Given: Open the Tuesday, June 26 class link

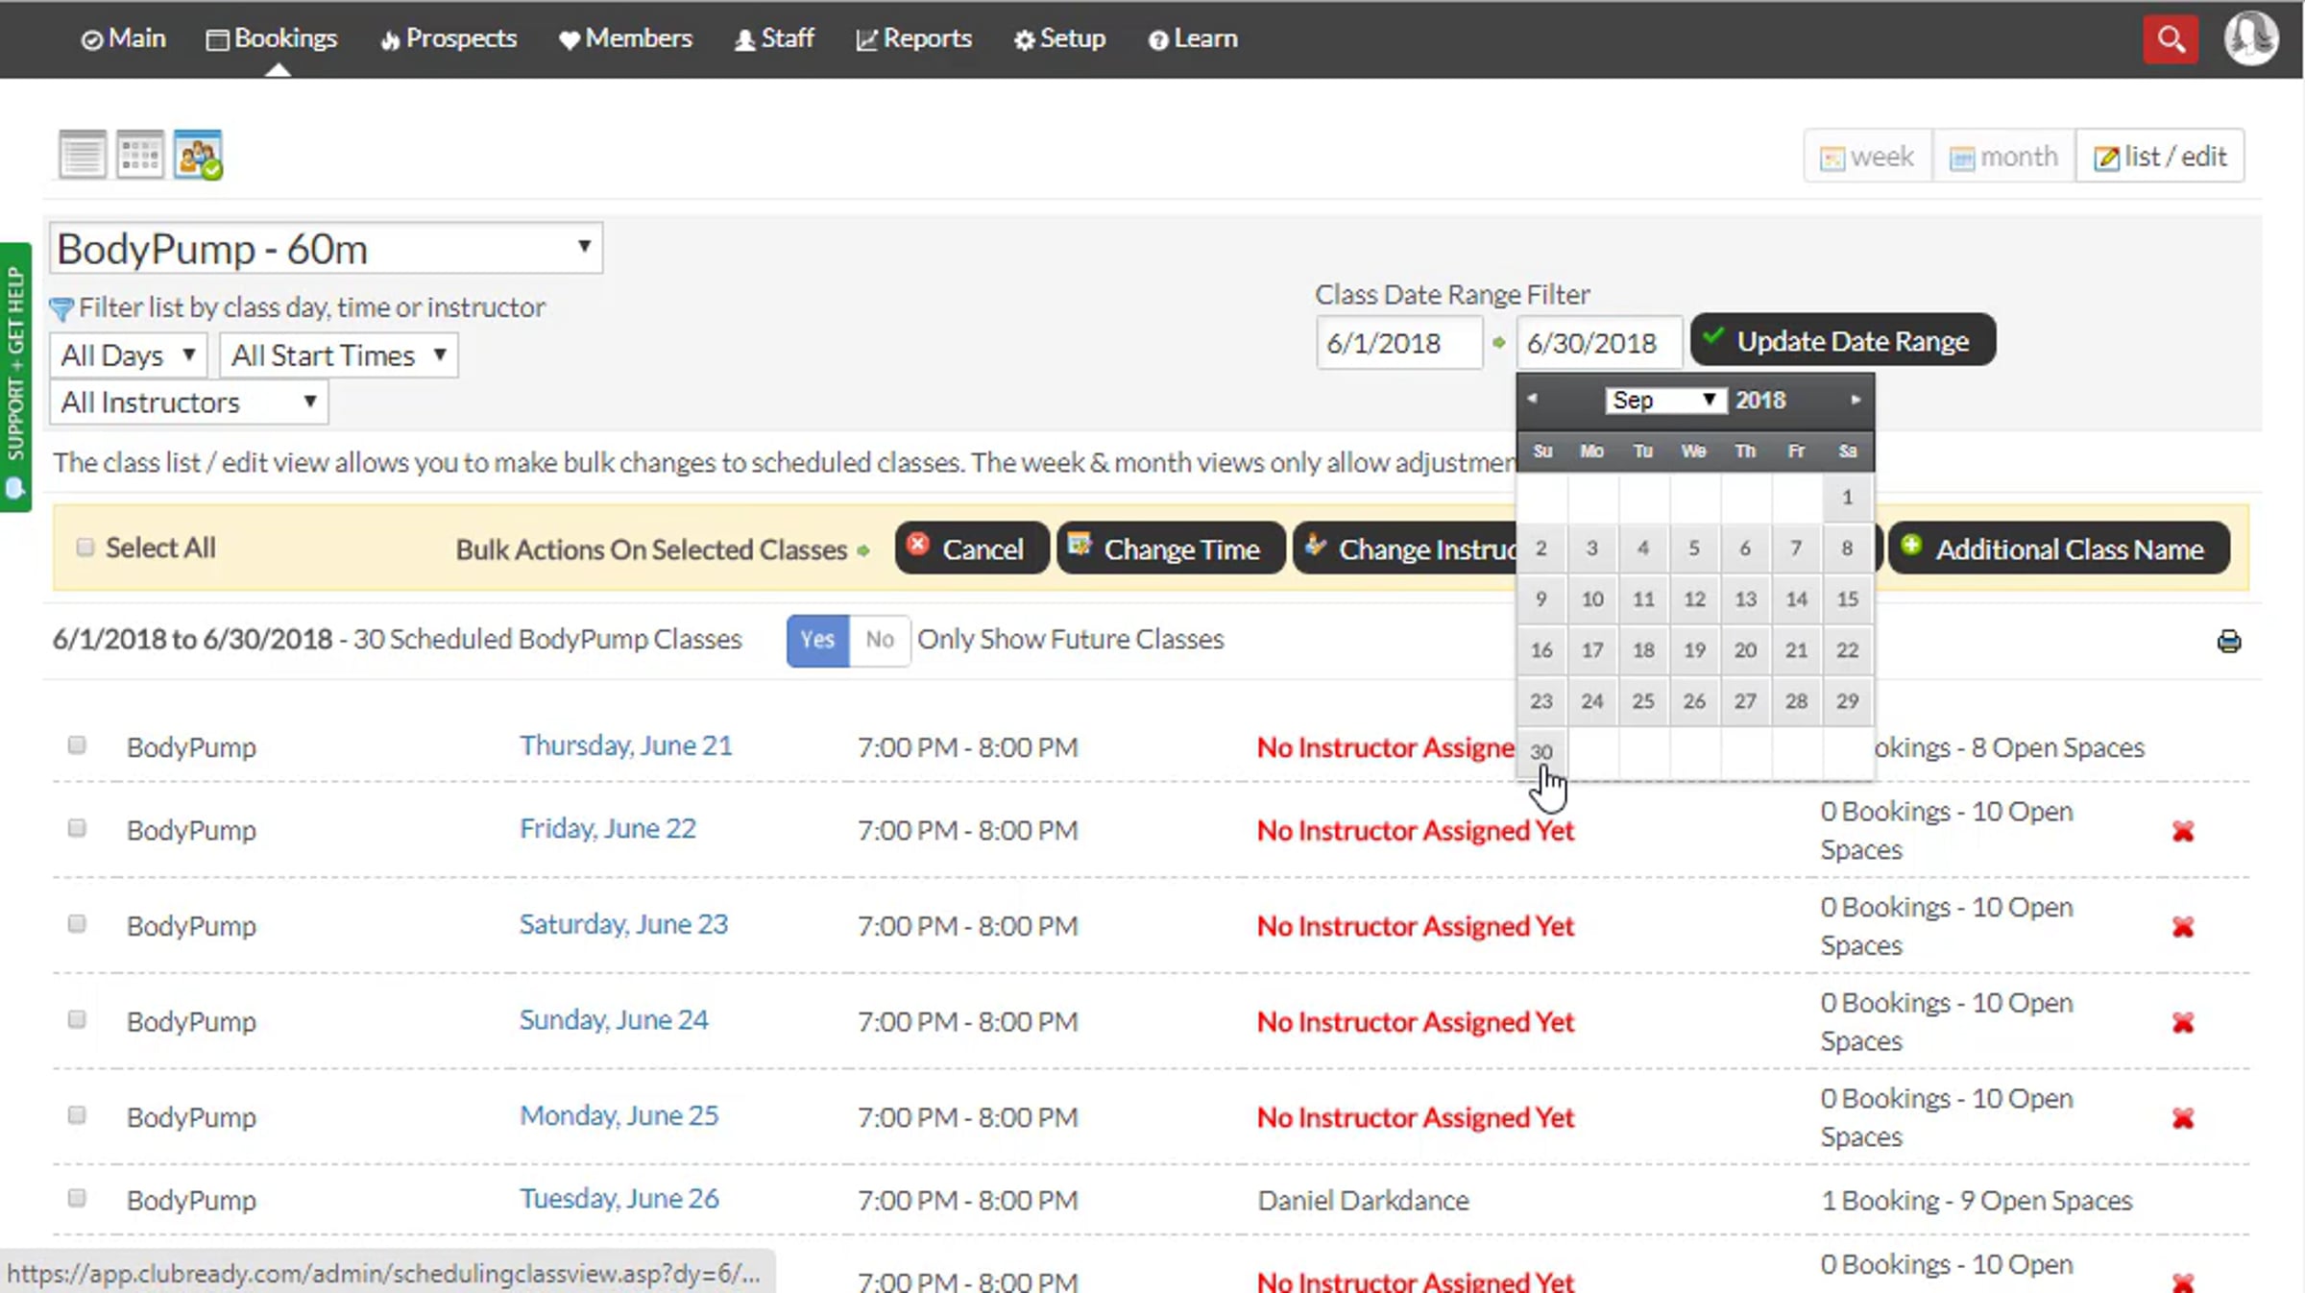Looking at the screenshot, I should [x=619, y=1199].
